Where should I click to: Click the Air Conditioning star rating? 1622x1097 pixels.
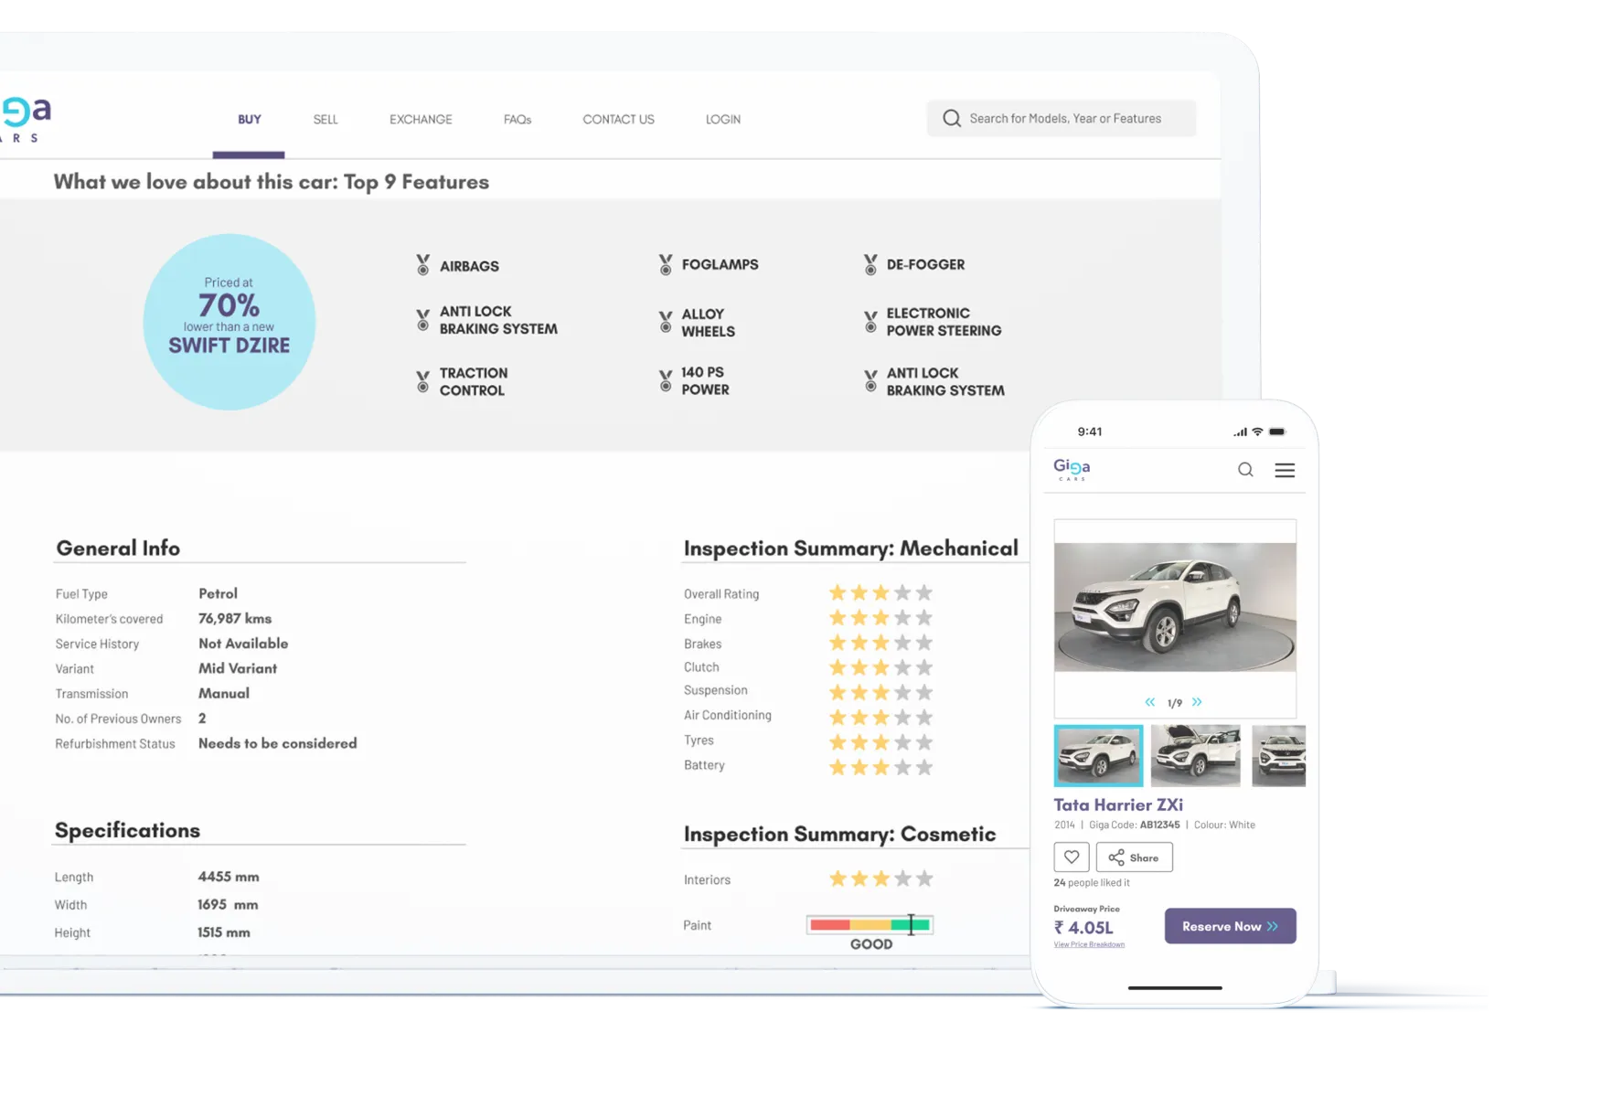880,717
